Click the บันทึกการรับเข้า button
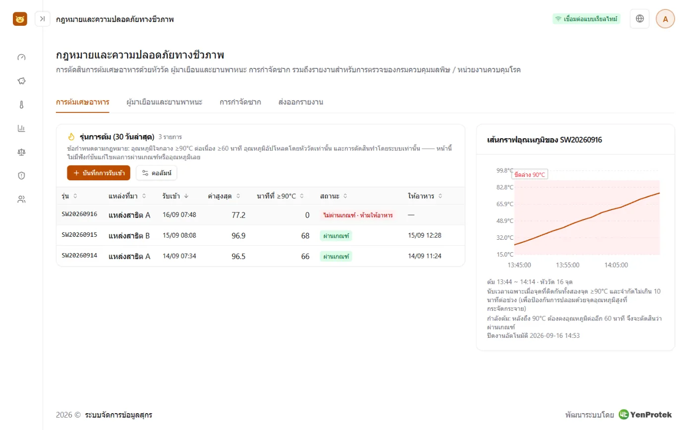This screenshot has width=688, height=430. pyautogui.click(x=99, y=173)
